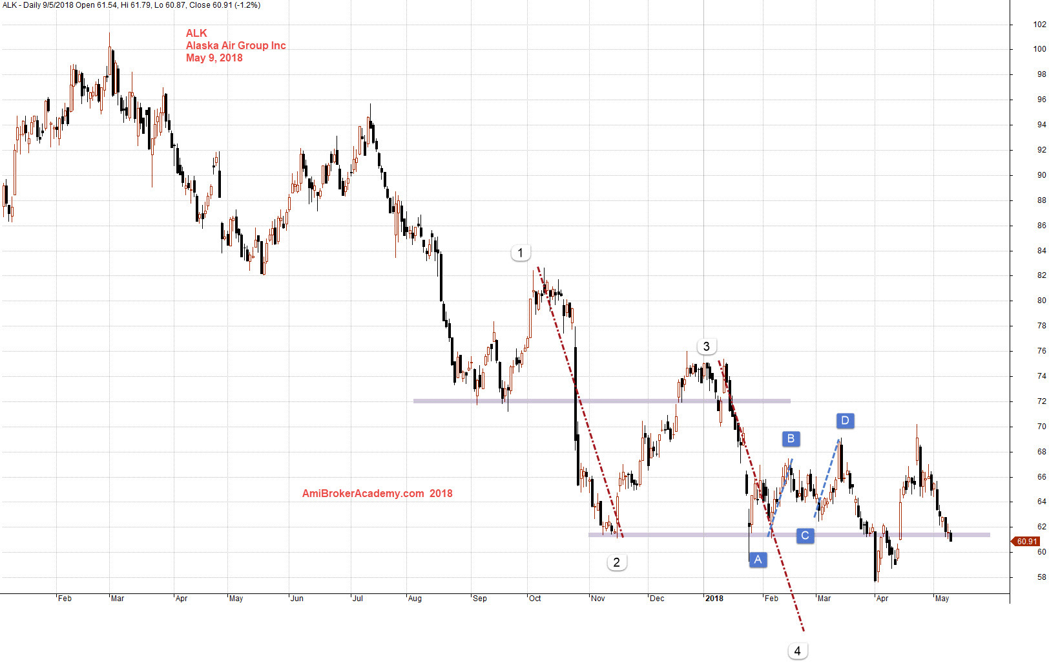The width and height of the screenshot is (1049, 669).
Task: Click the blue C pattern marker
Action: click(805, 536)
